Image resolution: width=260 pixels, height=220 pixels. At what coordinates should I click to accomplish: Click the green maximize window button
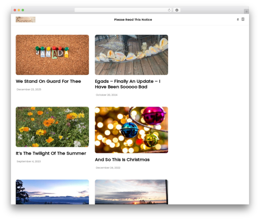[23, 10]
